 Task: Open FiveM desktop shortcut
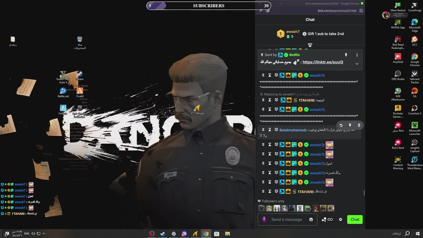pyautogui.click(x=80, y=93)
